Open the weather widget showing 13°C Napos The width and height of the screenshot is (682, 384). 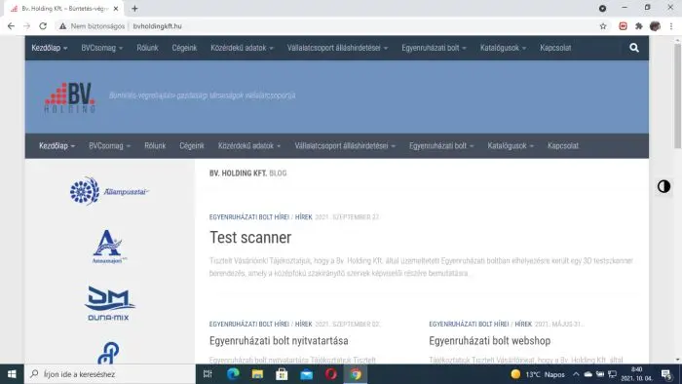(538, 374)
